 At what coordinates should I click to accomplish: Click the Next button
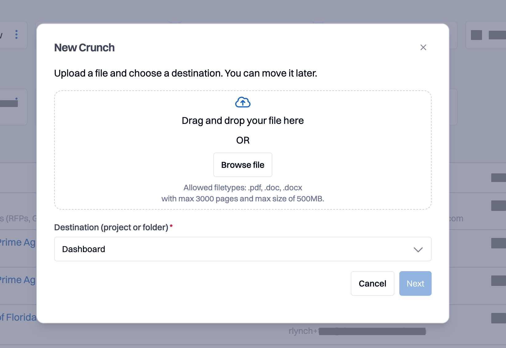point(415,283)
